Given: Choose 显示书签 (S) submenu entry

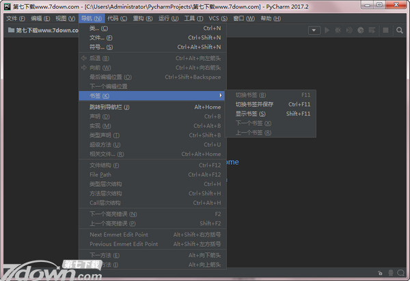Looking at the screenshot, I should coord(271,113).
